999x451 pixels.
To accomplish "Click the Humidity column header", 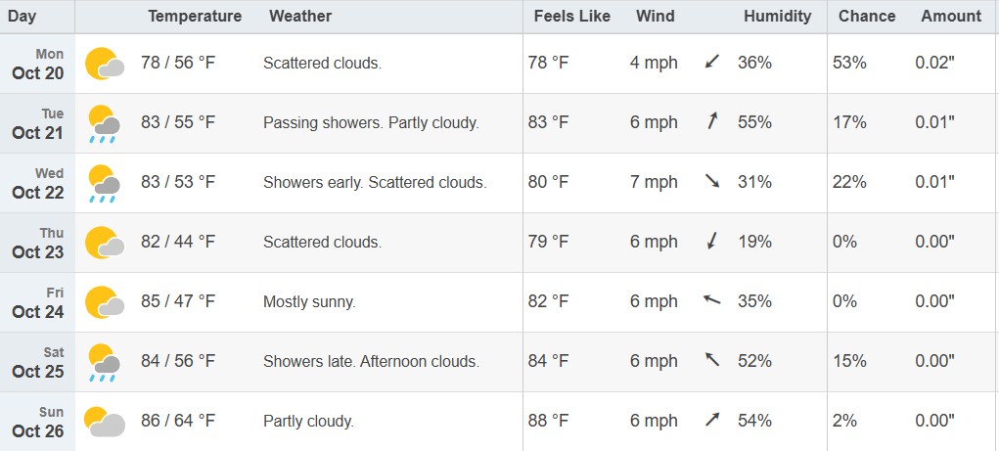I will (777, 16).
